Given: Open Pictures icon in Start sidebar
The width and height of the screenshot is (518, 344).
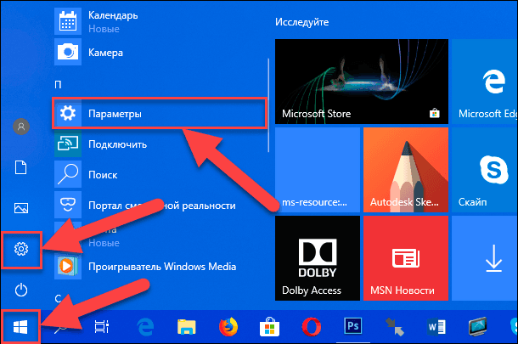Looking at the screenshot, I should (x=21, y=208).
